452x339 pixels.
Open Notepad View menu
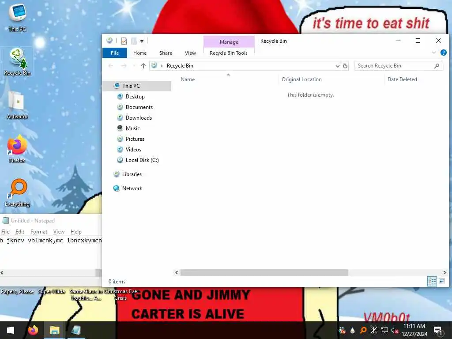(59, 232)
